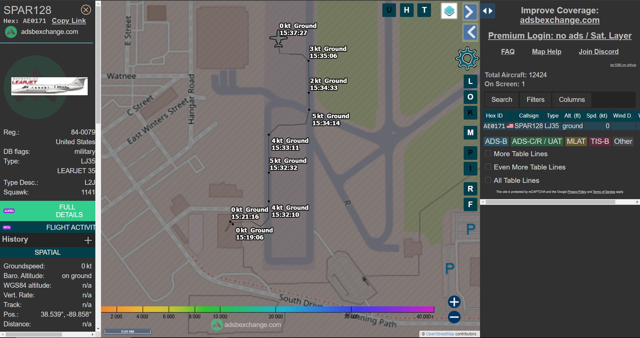The width and height of the screenshot is (640, 338).
Task: Open the FAQ link
Action: click(508, 52)
